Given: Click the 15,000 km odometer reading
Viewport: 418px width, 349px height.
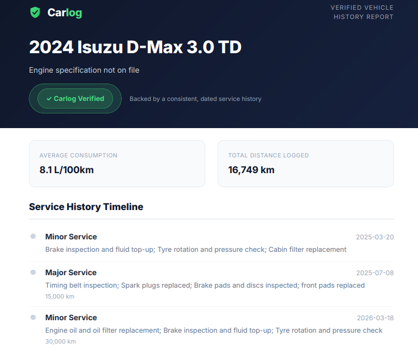Looking at the screenshot, I should point(60,296).
